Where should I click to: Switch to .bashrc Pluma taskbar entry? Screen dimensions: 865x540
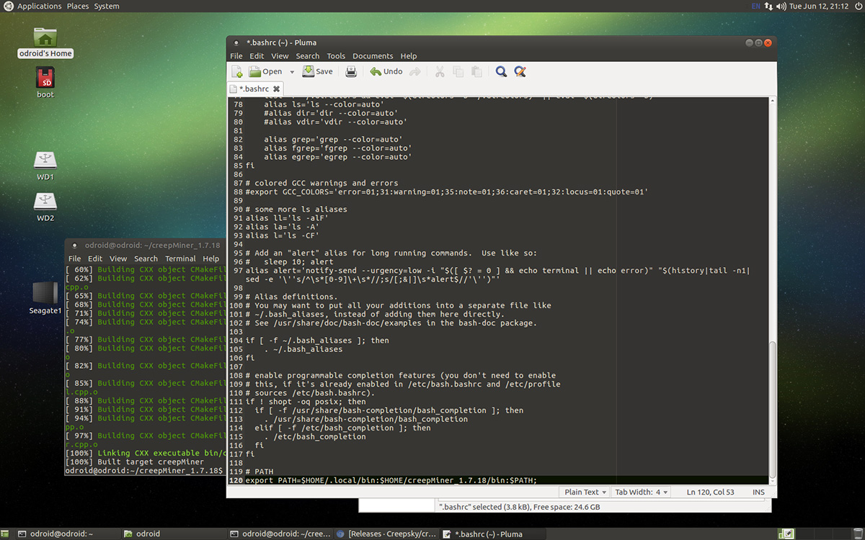click(x=492, y=534)
